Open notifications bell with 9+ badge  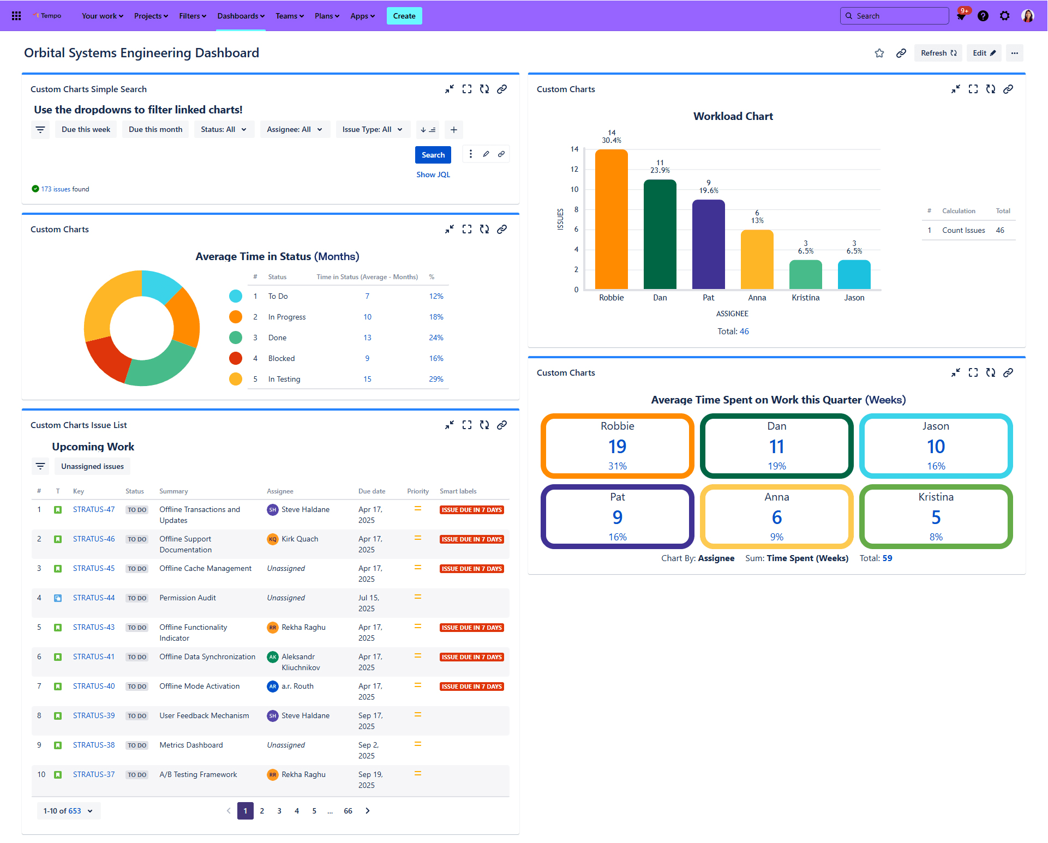click(961, 16)
